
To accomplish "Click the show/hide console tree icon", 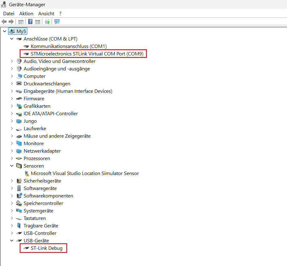I will [21, 22].
